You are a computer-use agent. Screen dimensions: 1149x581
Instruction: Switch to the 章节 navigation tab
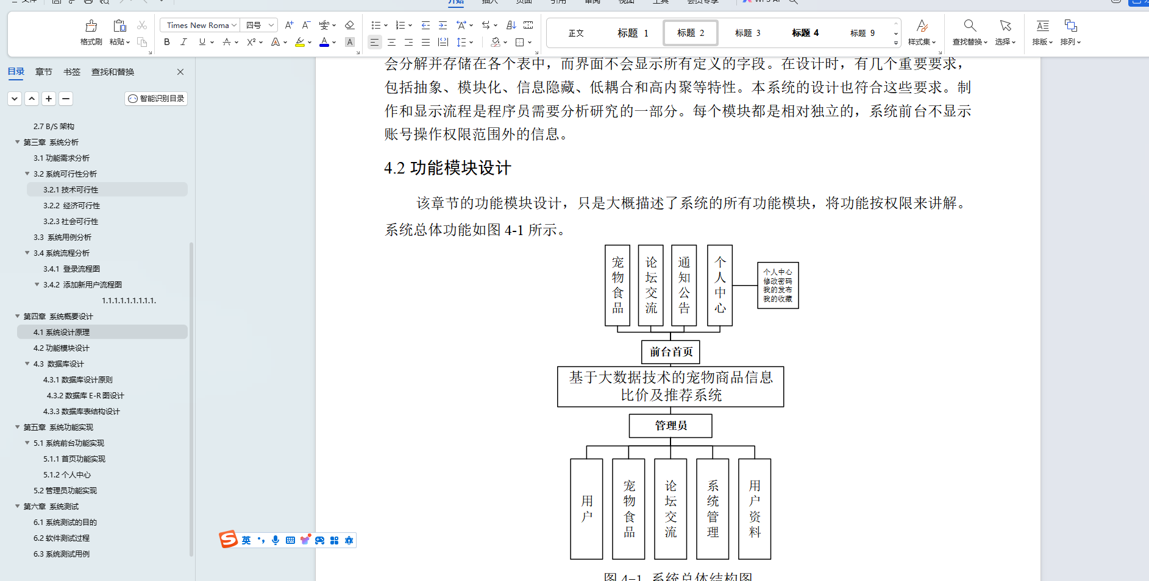pos(44,72)
